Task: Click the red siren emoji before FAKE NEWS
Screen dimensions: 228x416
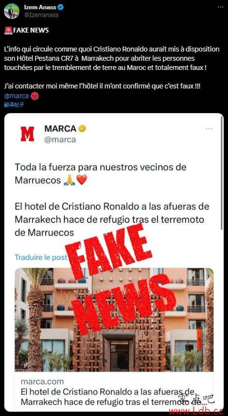Action: pos(8,31)
